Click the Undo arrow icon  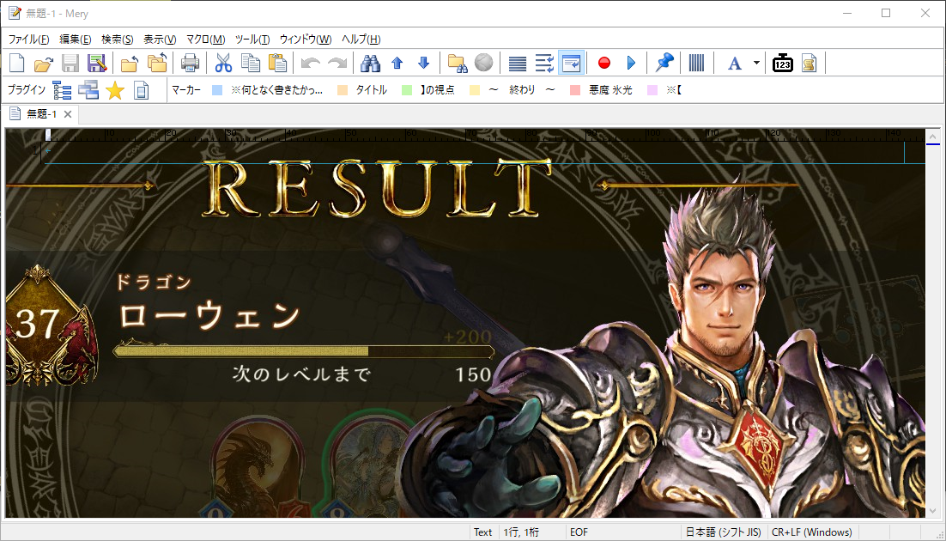tap(310, 63)
